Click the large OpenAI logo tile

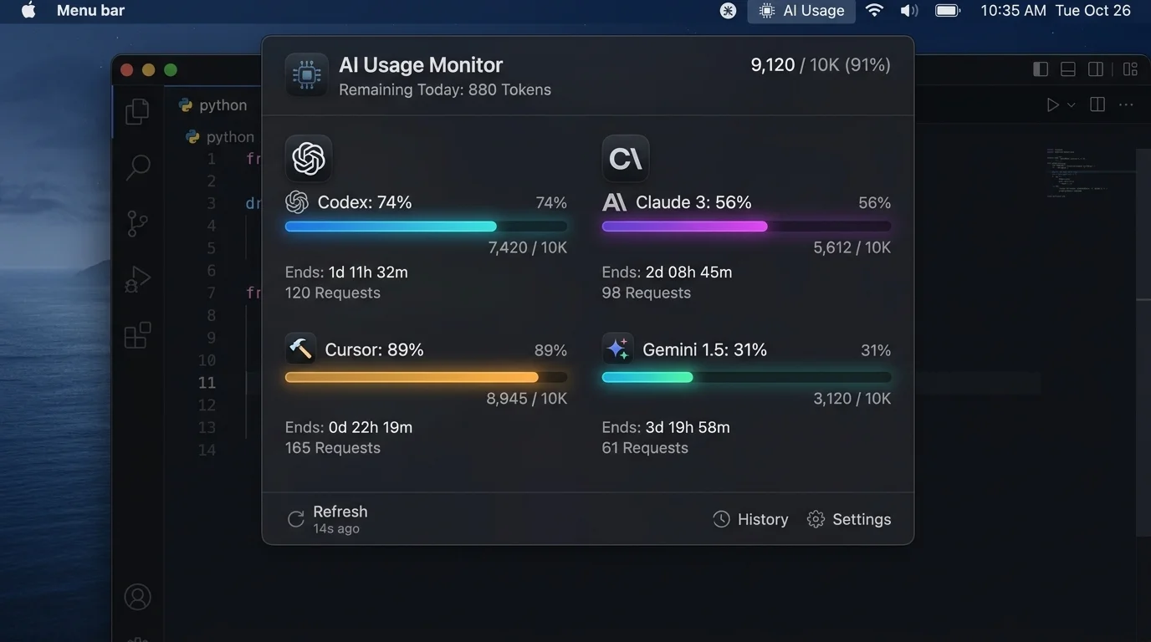(309, 158)
